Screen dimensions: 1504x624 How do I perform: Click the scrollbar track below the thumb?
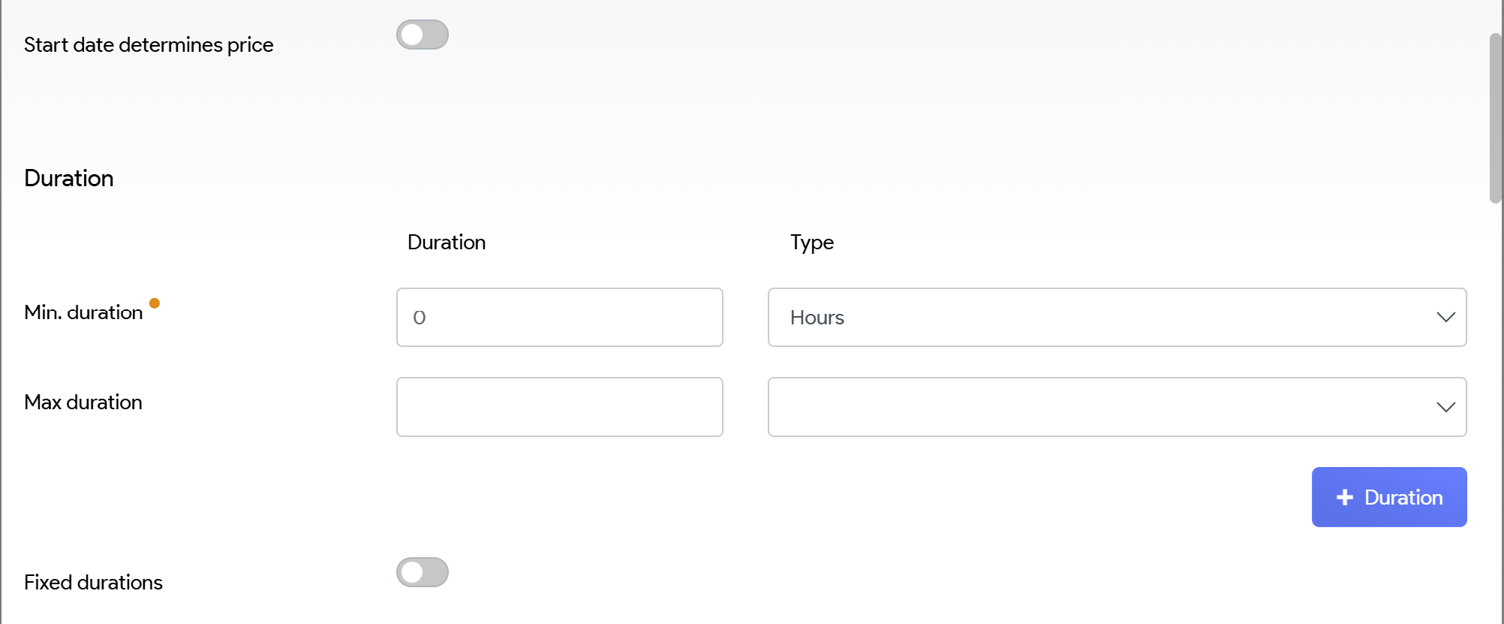1495,413
